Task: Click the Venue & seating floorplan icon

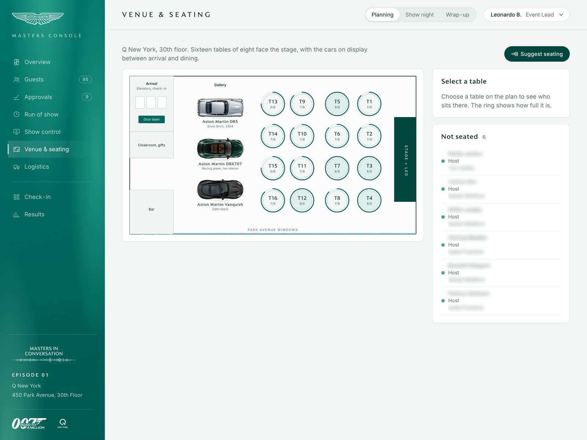Action: [17, 149]
